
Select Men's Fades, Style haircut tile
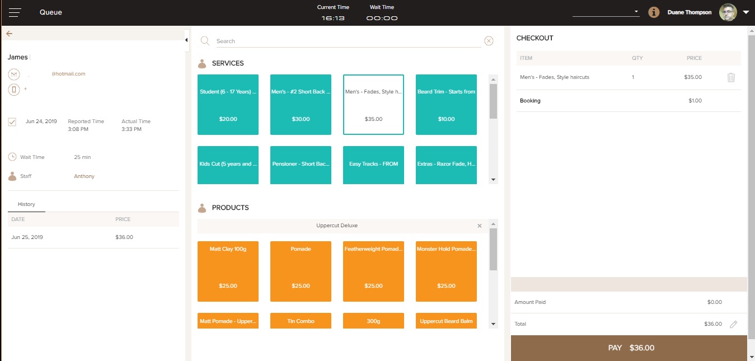tap(373, 105)
